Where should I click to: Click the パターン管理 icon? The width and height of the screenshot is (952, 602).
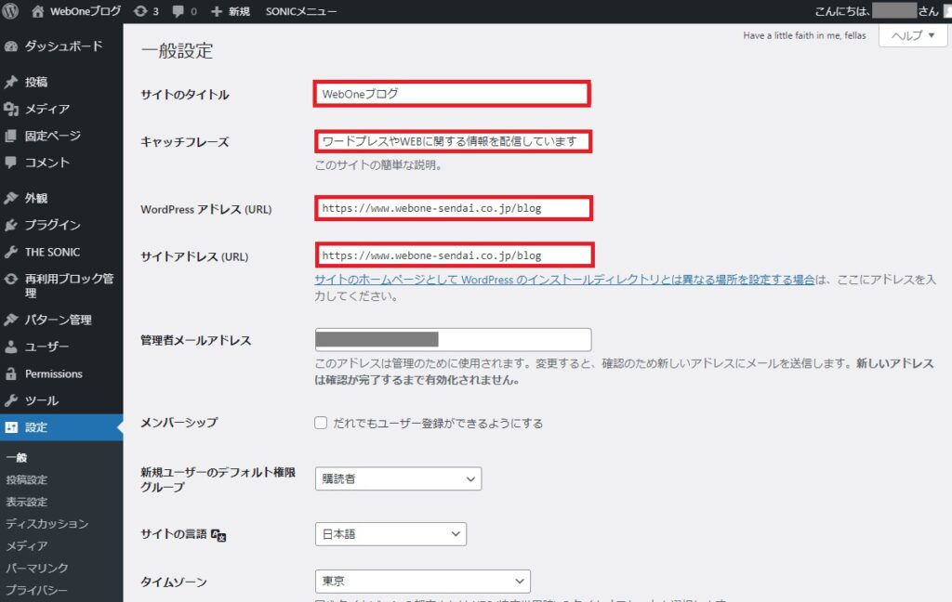click(x=11, y=320)
